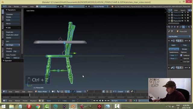The width and height of the screenshot is (193, 109).
Task: Select the translate manipulator arrow icon
Action: [69, 91]
